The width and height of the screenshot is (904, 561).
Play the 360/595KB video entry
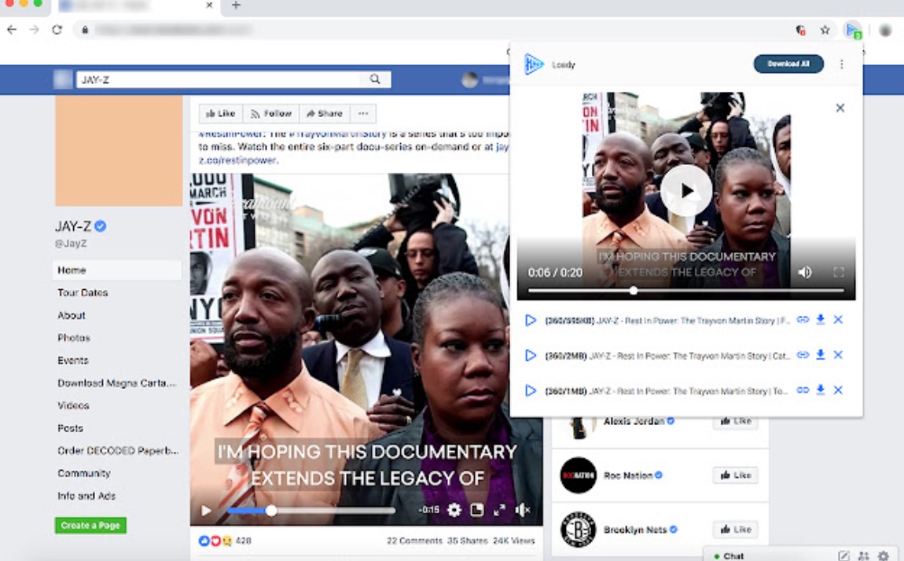pyautogui.click(x=531, y=321)
